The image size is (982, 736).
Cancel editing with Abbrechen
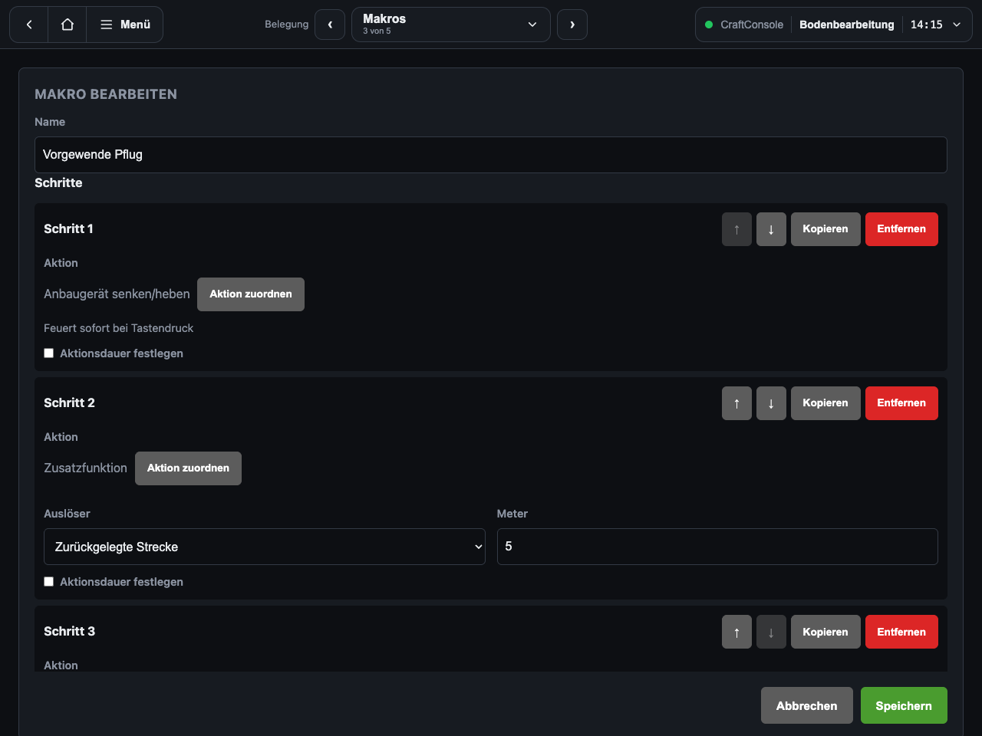[x=807, y=705]
